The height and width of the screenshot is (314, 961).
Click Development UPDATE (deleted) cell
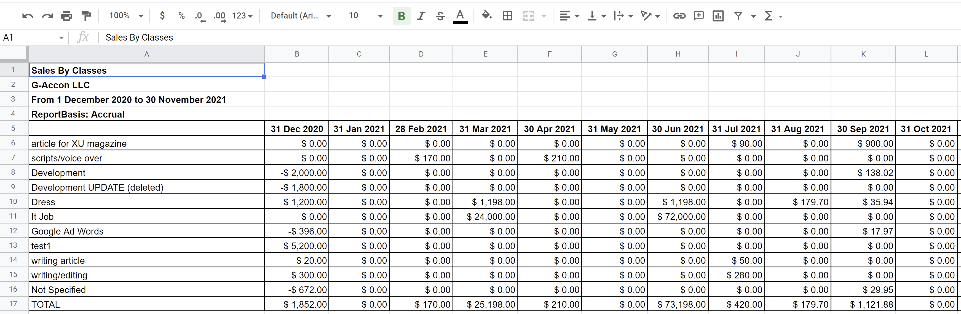pyautogui.click(x=147, y=187)
